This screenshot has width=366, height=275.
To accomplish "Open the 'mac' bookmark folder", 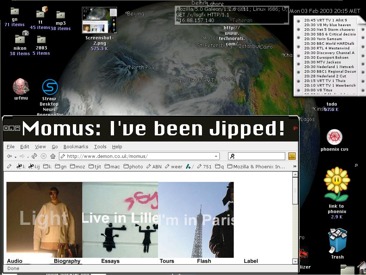I will 112,167.
